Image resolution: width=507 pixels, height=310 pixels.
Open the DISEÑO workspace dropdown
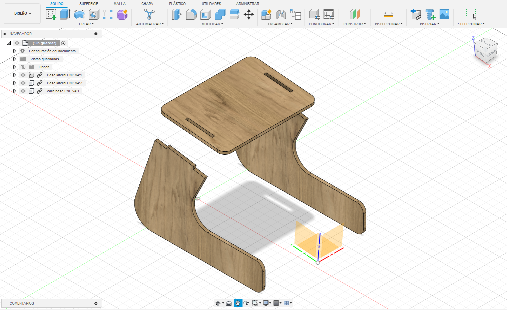(22, 14)
